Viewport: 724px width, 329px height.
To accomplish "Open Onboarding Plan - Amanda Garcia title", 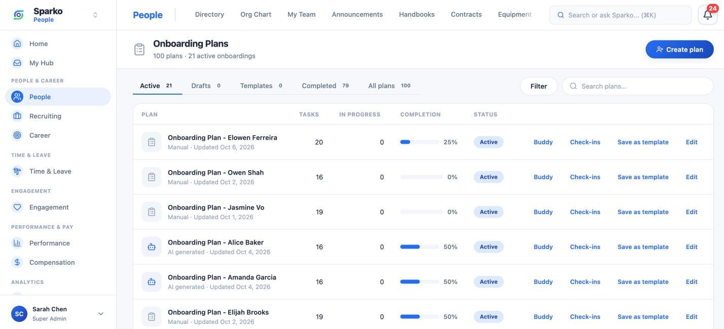I will 222,277.
